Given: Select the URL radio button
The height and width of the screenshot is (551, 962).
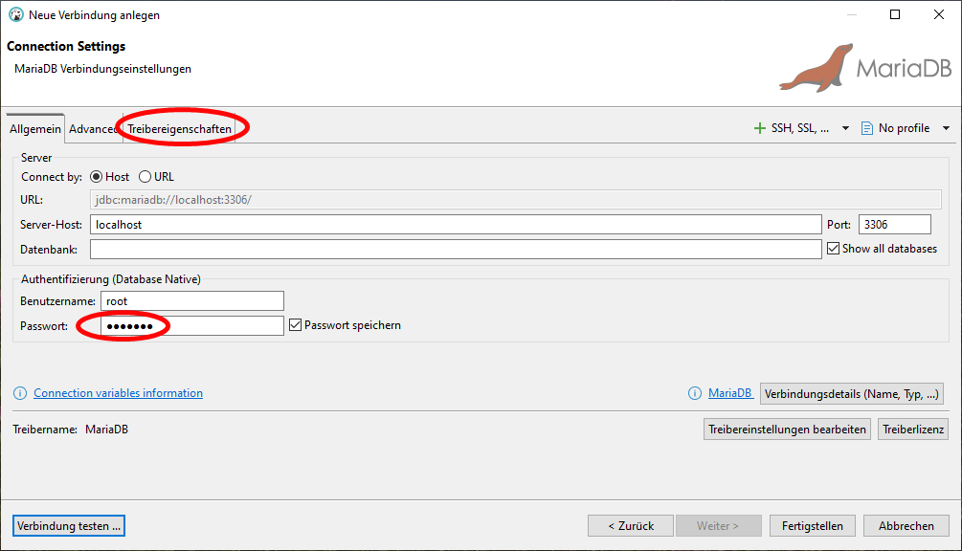Looking at the screenshot, I should pos(145,177).
